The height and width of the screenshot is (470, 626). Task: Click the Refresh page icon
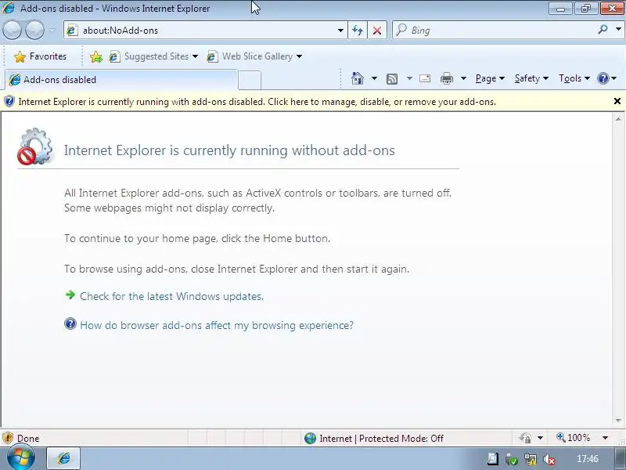pos(358,31)
